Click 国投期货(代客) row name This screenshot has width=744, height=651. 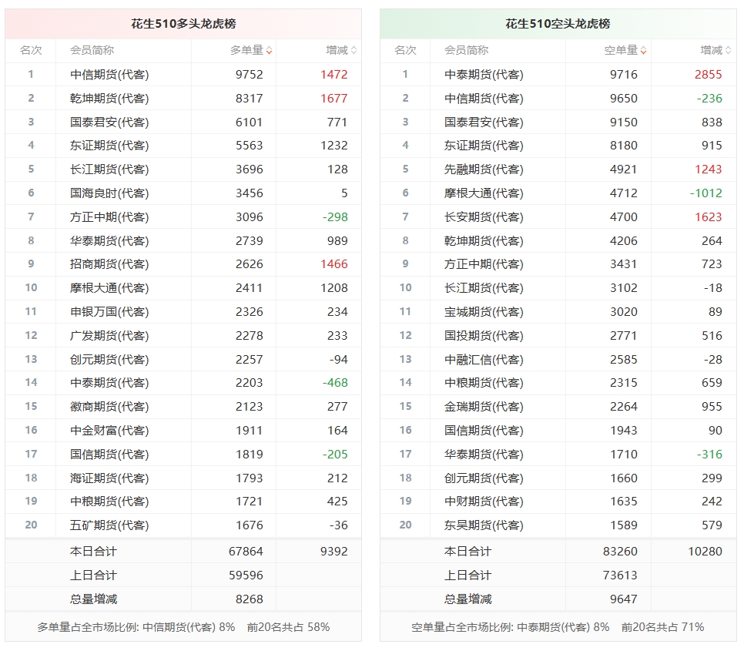(x=484, y=335)
